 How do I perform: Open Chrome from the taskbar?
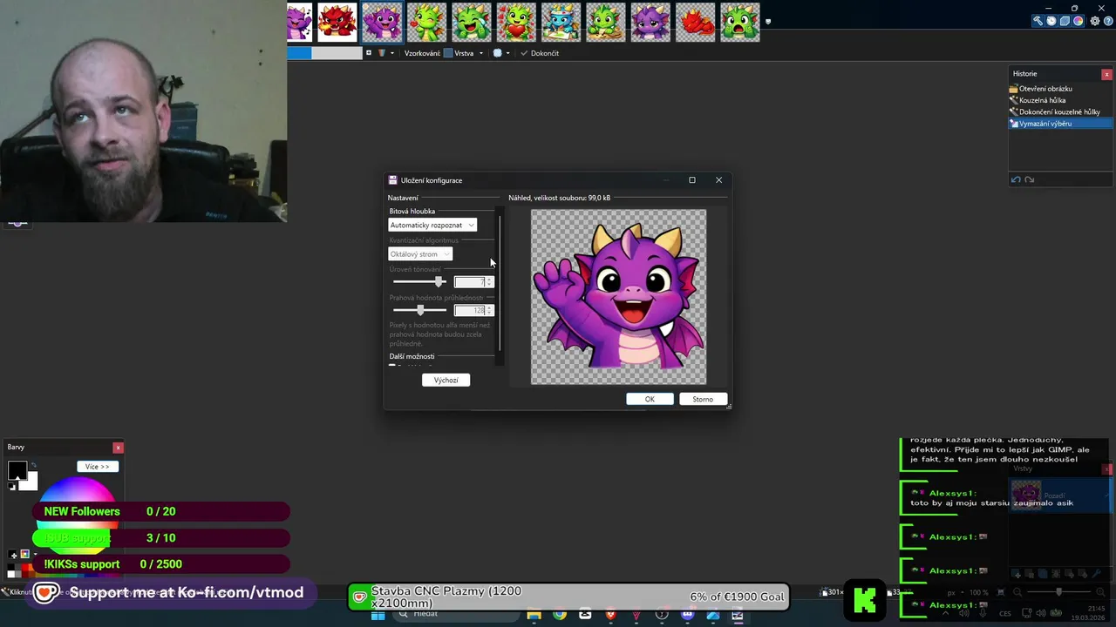click(560, 615)
